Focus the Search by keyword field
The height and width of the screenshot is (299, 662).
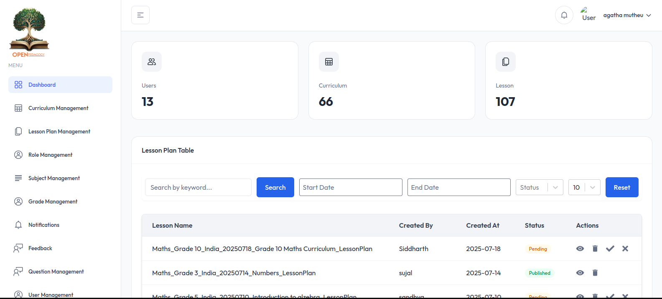pyautogui.click(x=198, y=187)
